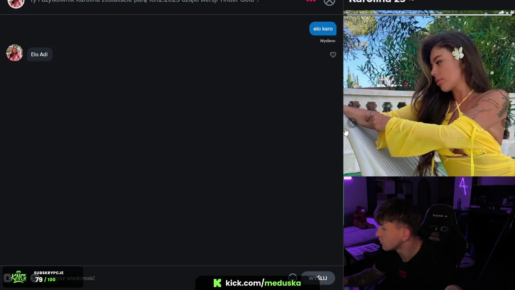
Task: Select the "Elo Adi" received message bubble
Action: click(x=39, y=54)
